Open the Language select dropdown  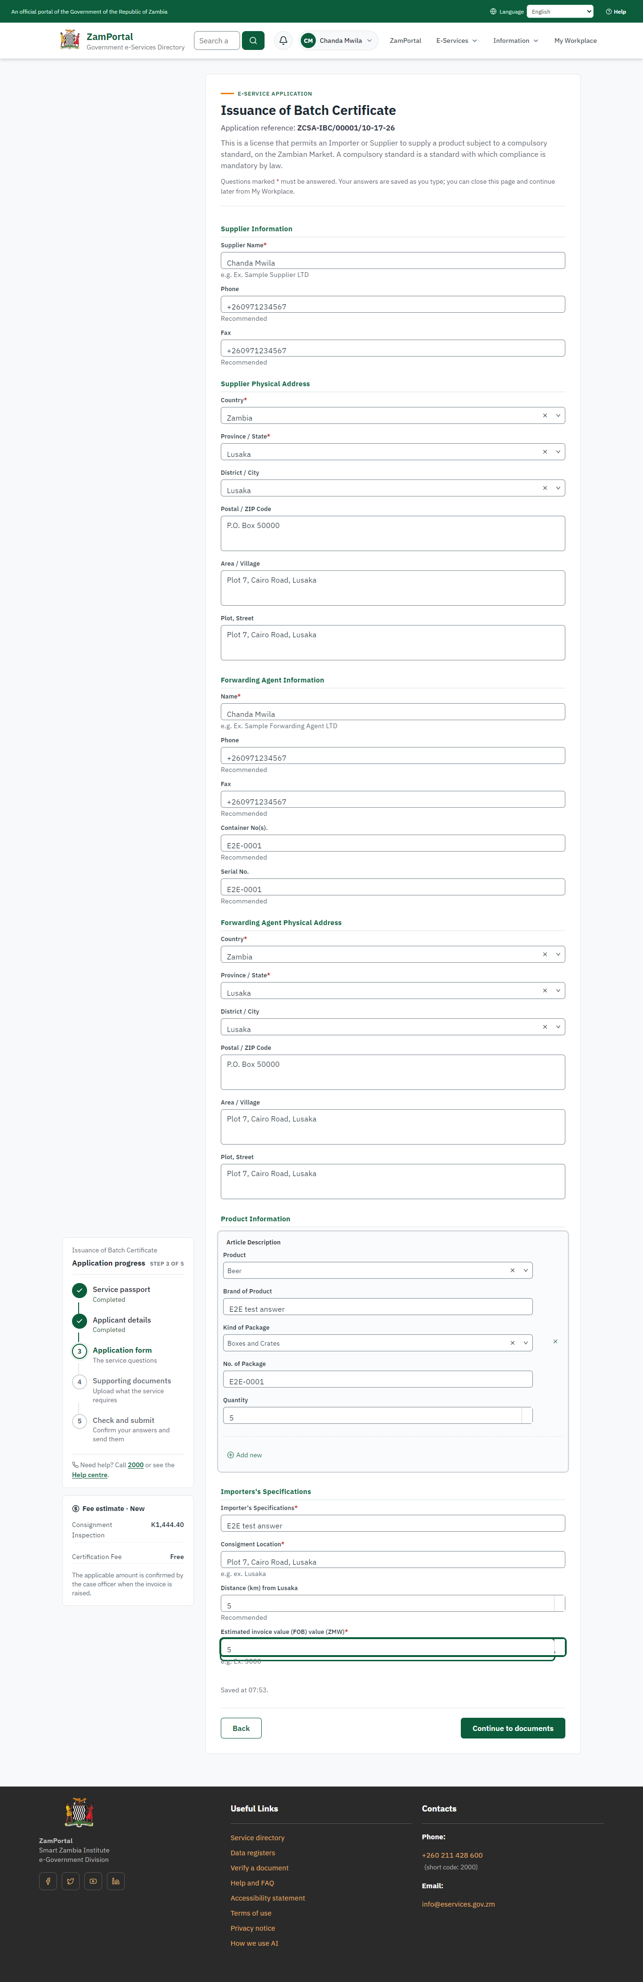560,12
